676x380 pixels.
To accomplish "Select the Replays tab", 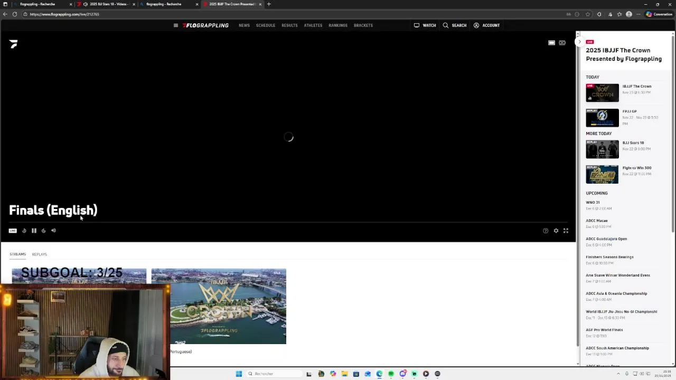I will coord(39,254).
